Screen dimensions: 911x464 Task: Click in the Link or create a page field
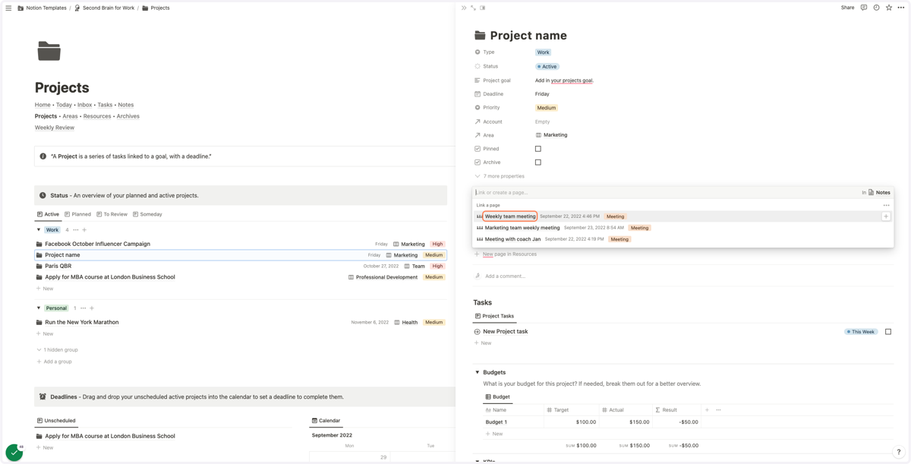tap(667, 192)
